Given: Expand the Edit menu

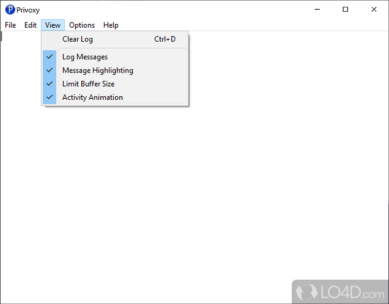Looking at the screenshot, I should 31,25.
